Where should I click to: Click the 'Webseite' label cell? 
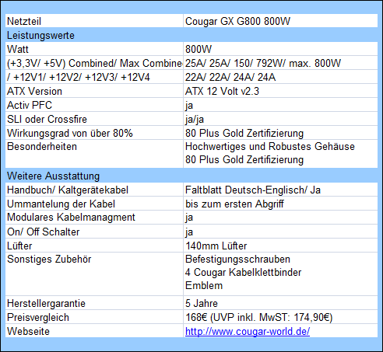coord(94,331)
